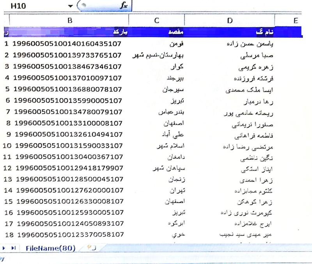Click destination cell تبریز in row 6
The image size is (312, 264).
tap(177, 101)
